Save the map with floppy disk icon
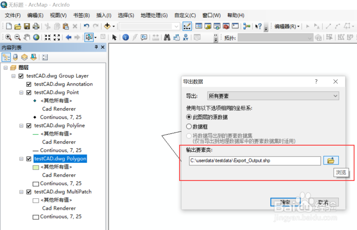 (x=27, y=26)
